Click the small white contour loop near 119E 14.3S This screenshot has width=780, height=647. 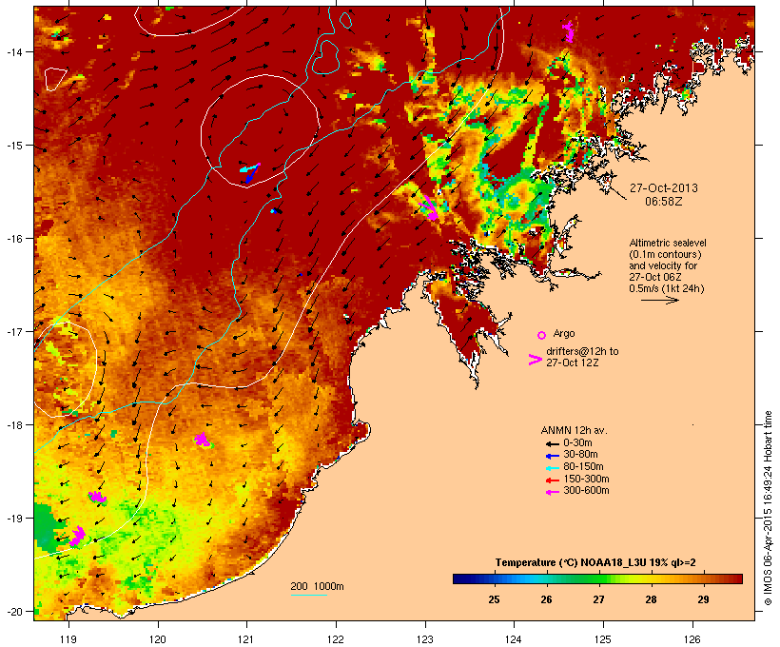pos(55,80)
